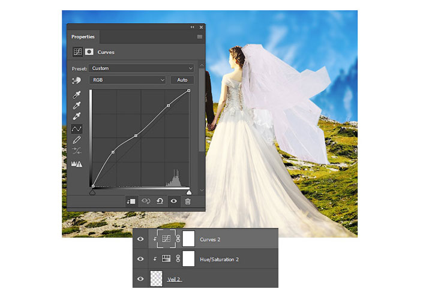Screen dimensions: 435x298
Task: Pick the gray point eyedropper
Action: pyautogui.click(x=77, y=106)
